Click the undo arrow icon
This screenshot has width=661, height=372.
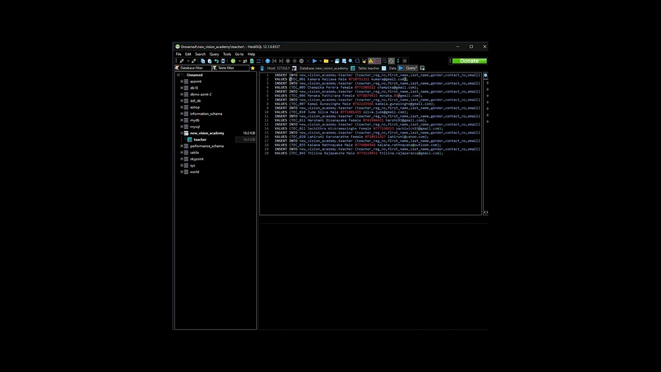pos(216,61)
